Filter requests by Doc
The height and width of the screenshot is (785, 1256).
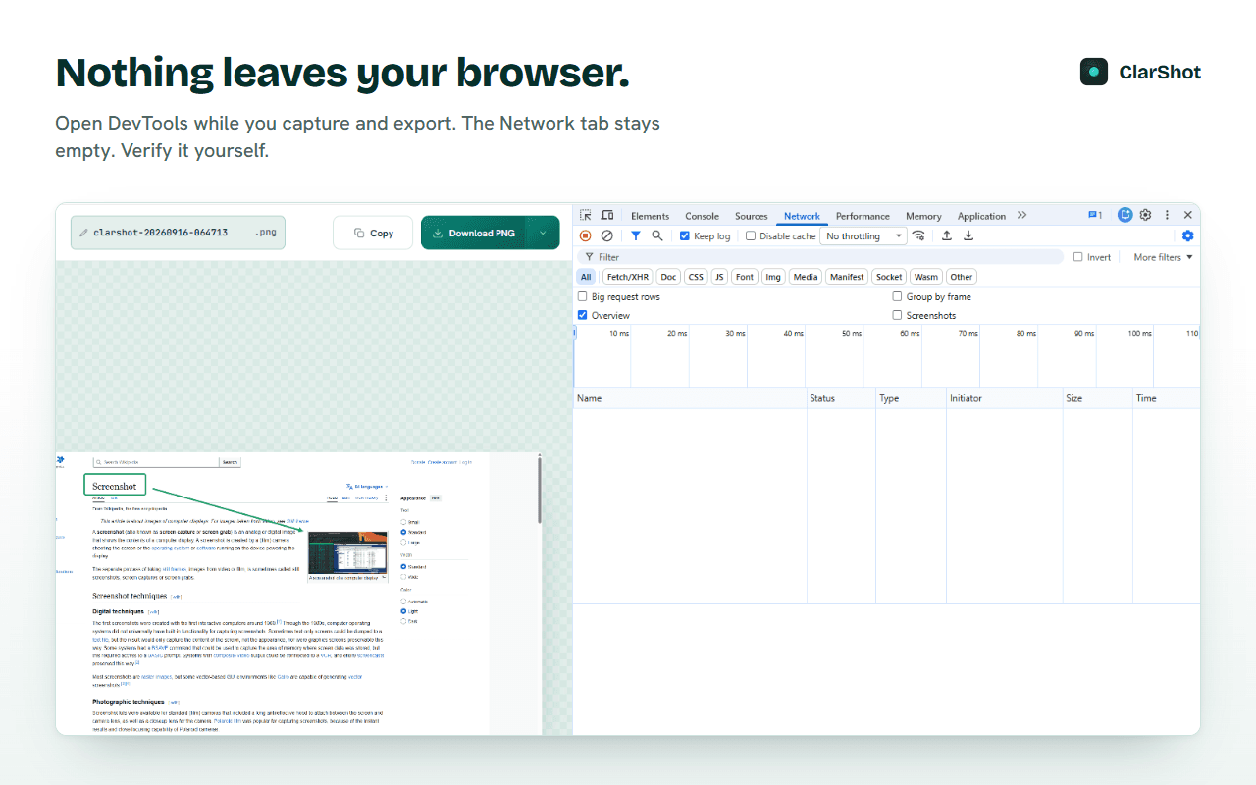pyautogui.click(x=668, y=277)
